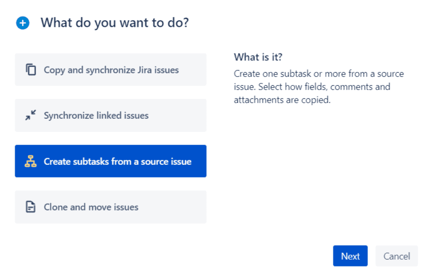436x279 pixels.
Task: Click the white 'Create subtasks from a source issue' label
Action: pos(117,161)
